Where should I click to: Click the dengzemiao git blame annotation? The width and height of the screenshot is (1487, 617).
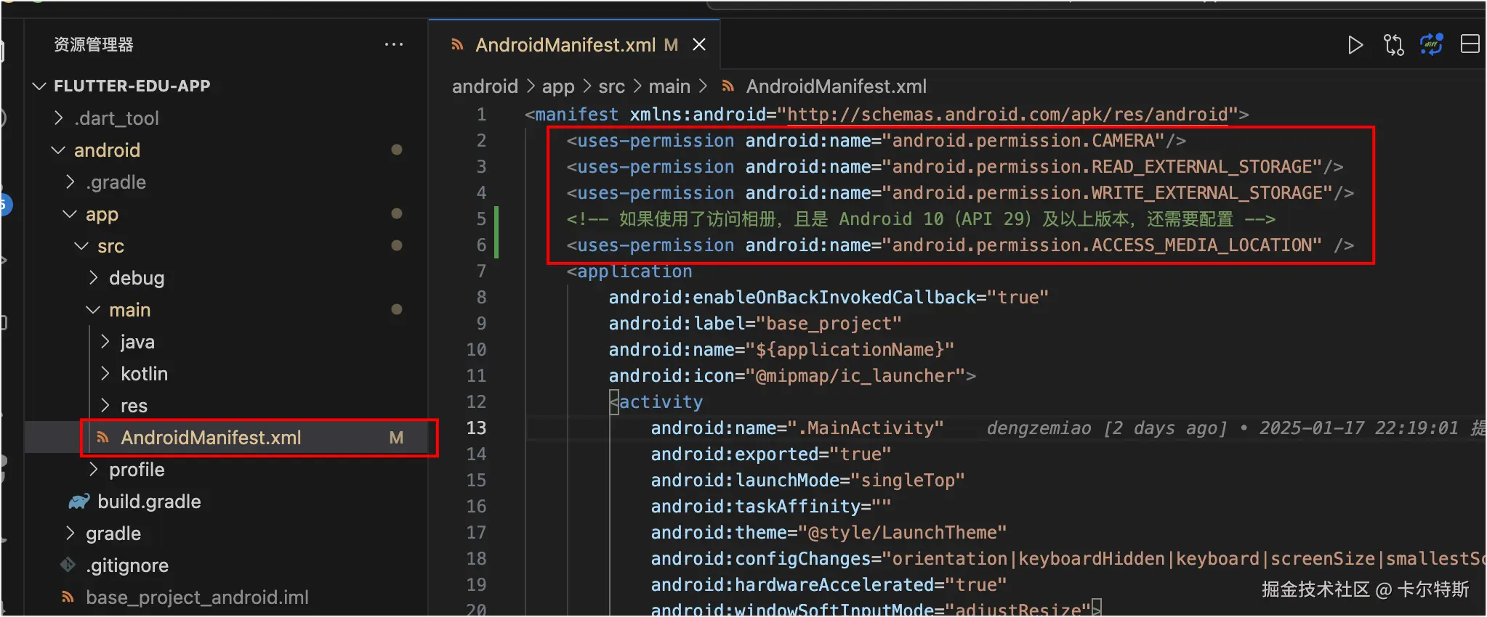[x=1236, y=428]
